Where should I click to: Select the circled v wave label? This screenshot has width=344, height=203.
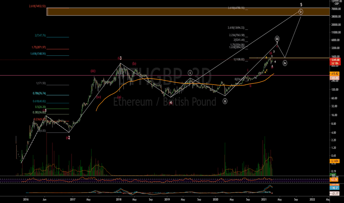pyautogui.click(x=301, y=12)
